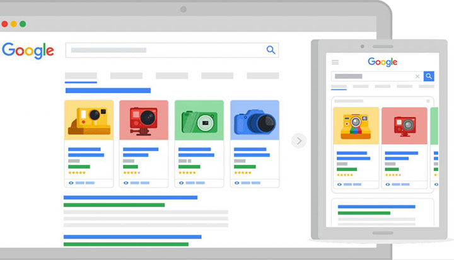Open blue search result title on tablet
Screen dimensions: 454x260
point(376,206)
